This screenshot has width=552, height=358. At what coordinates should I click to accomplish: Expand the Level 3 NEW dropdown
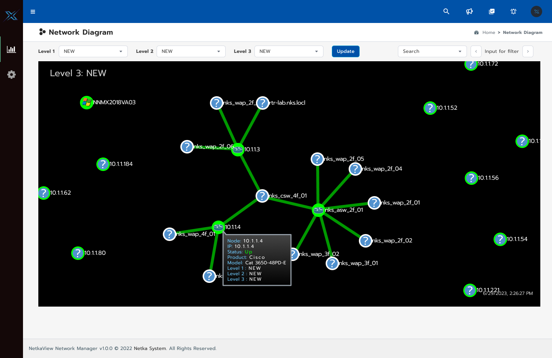289,51
